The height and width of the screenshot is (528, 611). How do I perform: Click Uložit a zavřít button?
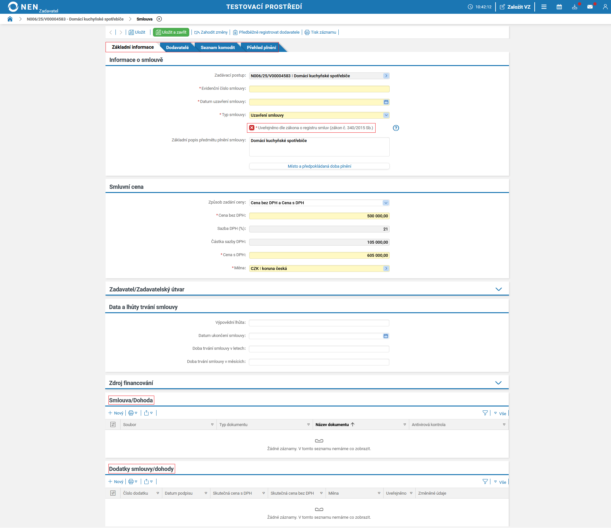171,32
